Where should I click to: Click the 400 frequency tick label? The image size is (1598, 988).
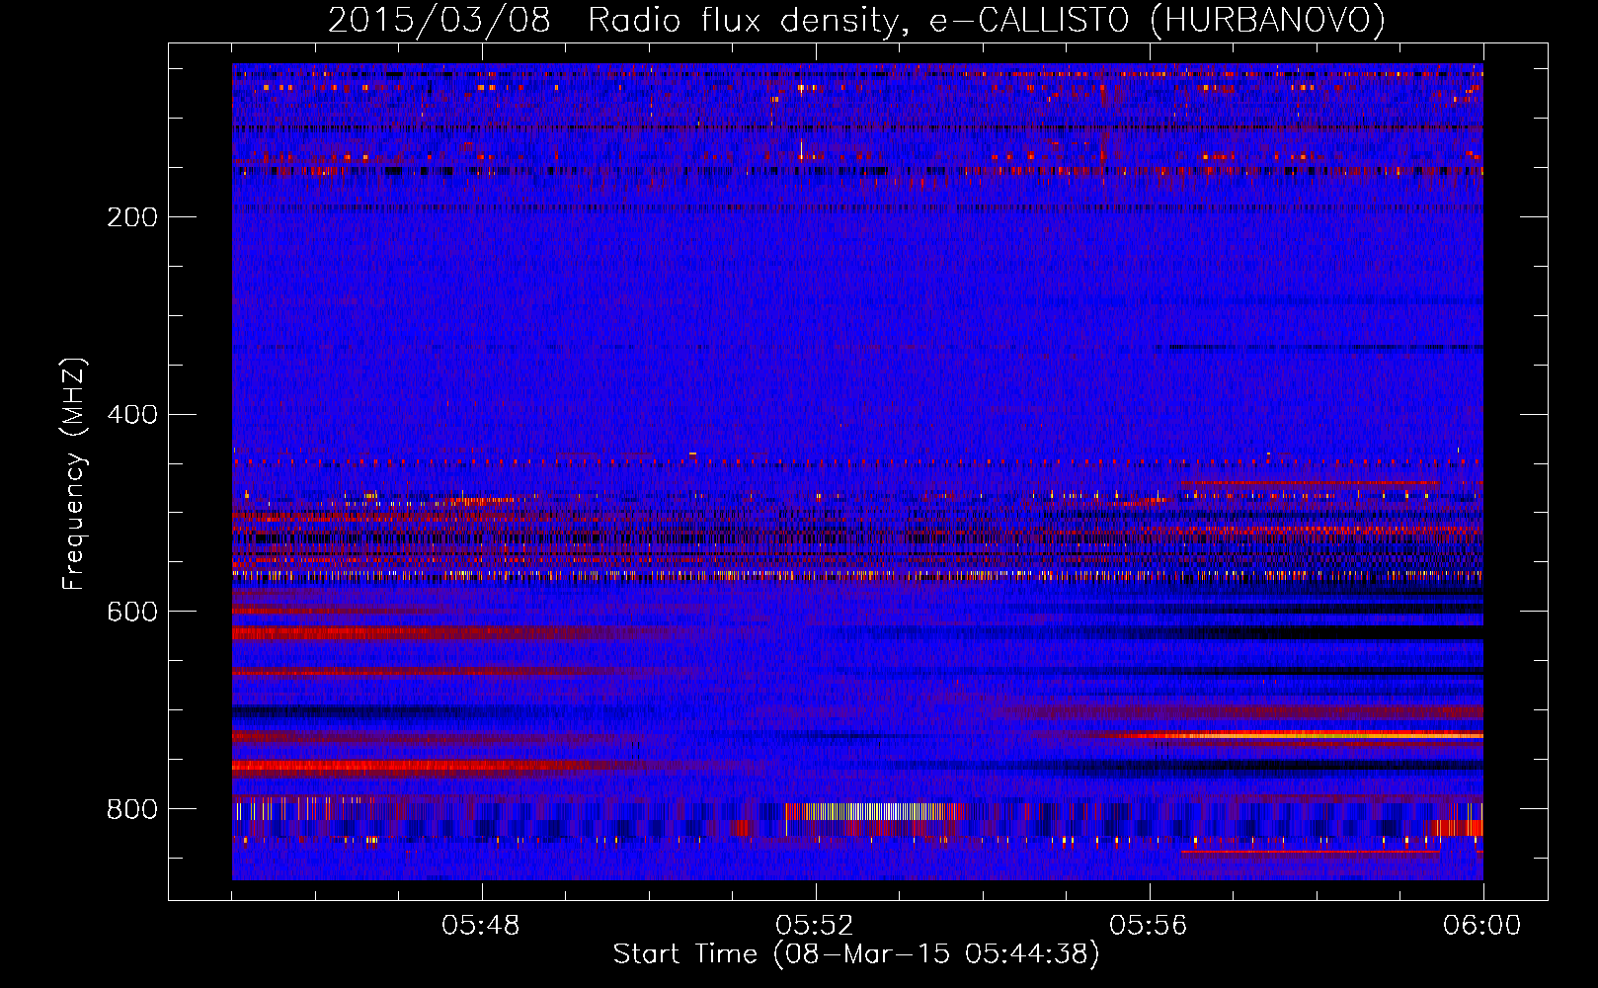[x=132, y=415]
